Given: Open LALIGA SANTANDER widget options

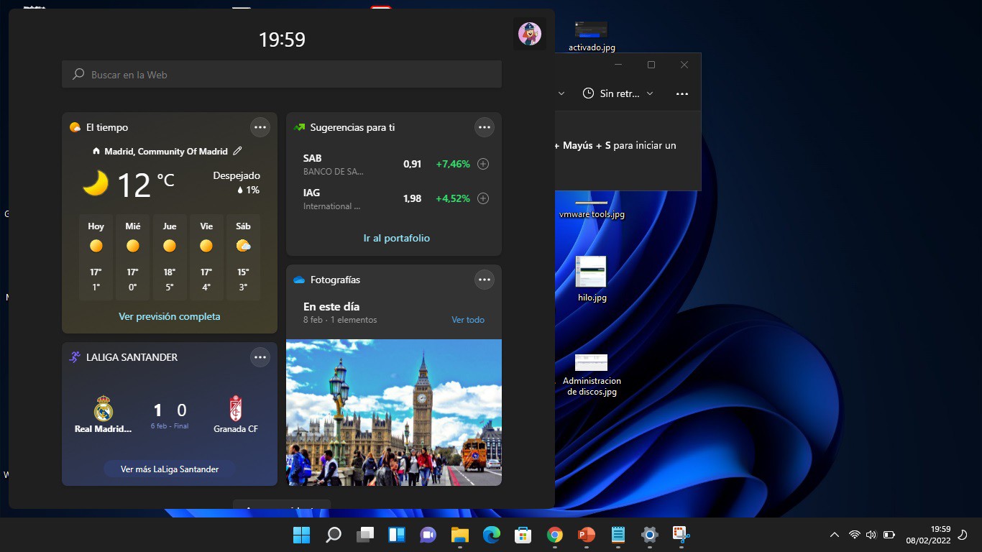Looking at the screenshot, I should pos(260,357).
